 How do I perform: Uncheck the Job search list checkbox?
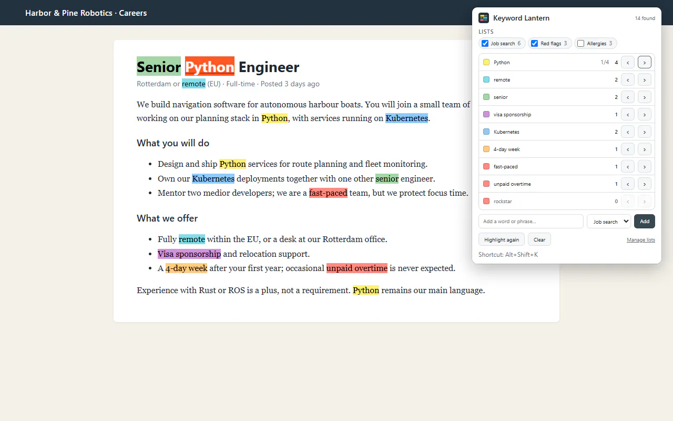(485, 43)
